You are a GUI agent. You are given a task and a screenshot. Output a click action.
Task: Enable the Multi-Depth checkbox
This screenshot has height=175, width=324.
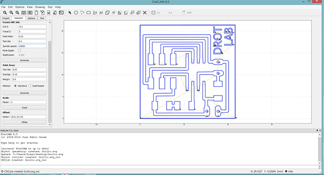click(x=19, y=50)
